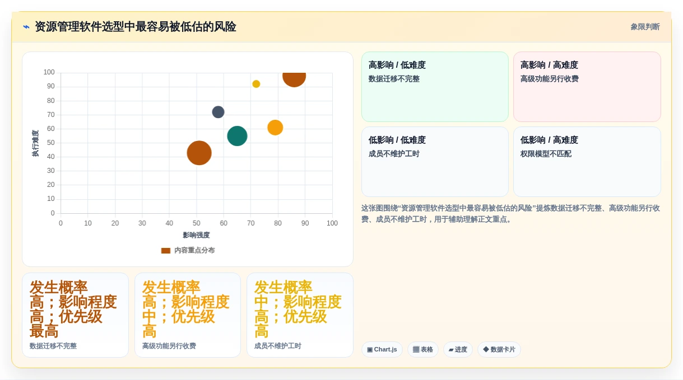This screenshot has height=380, width=683.
Task: Click 权限模型不匹配 text in quadrant card
Action: point(546,154)
